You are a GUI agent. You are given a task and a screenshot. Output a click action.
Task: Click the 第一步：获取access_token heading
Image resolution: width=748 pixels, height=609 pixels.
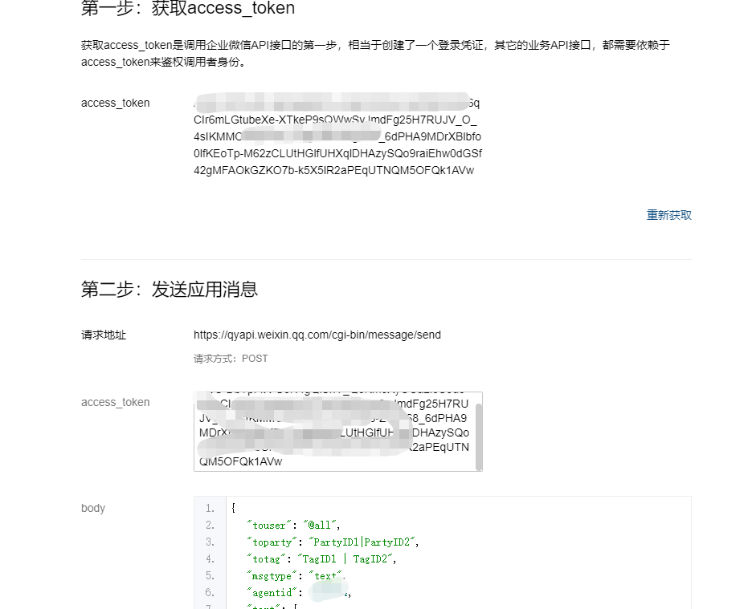pyautogui.click(x=188, y=8)
